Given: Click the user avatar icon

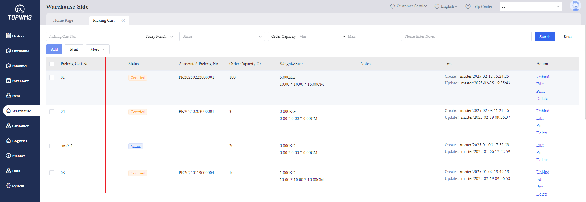Looking at the screenshot, I should [x=575, y=6].
